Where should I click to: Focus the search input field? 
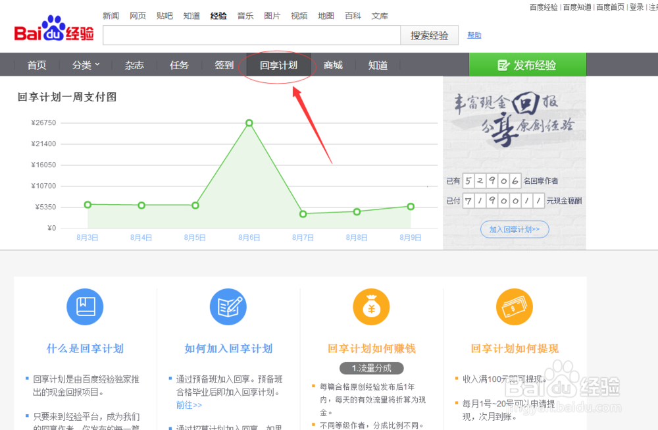coord(252,36)
